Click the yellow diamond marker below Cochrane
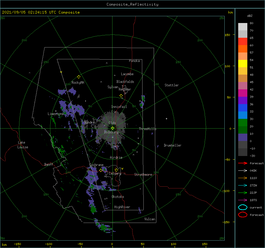265x248 pixels. pos(101,170)
